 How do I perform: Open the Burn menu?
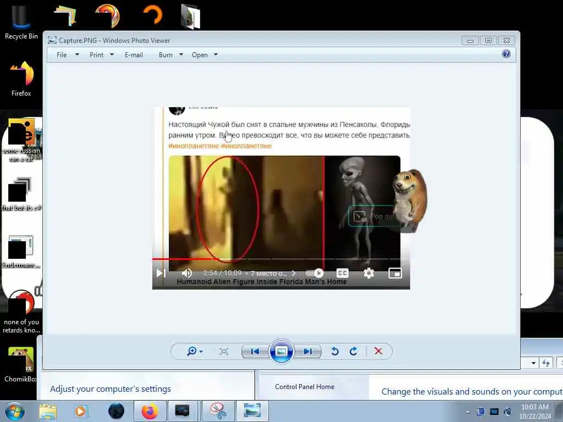click(165, 55)
